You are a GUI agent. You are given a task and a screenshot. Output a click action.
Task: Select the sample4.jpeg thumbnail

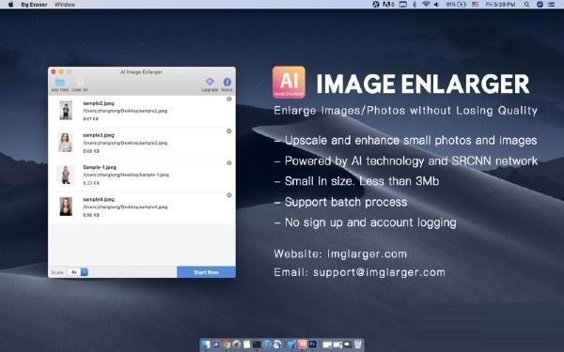click(66, 207)
